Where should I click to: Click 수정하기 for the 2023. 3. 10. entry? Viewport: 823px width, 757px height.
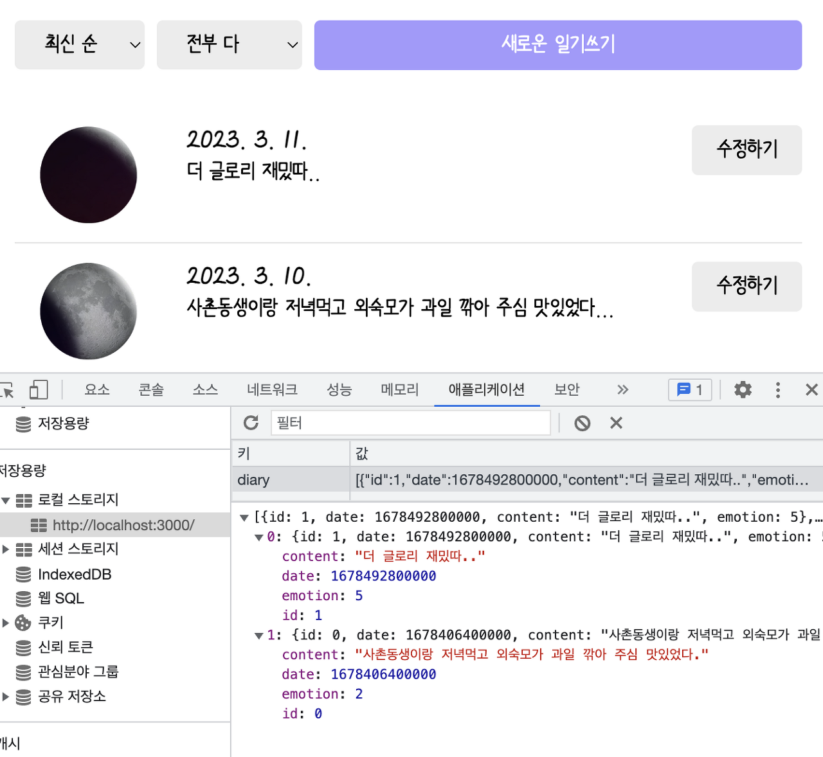(747, 286)
